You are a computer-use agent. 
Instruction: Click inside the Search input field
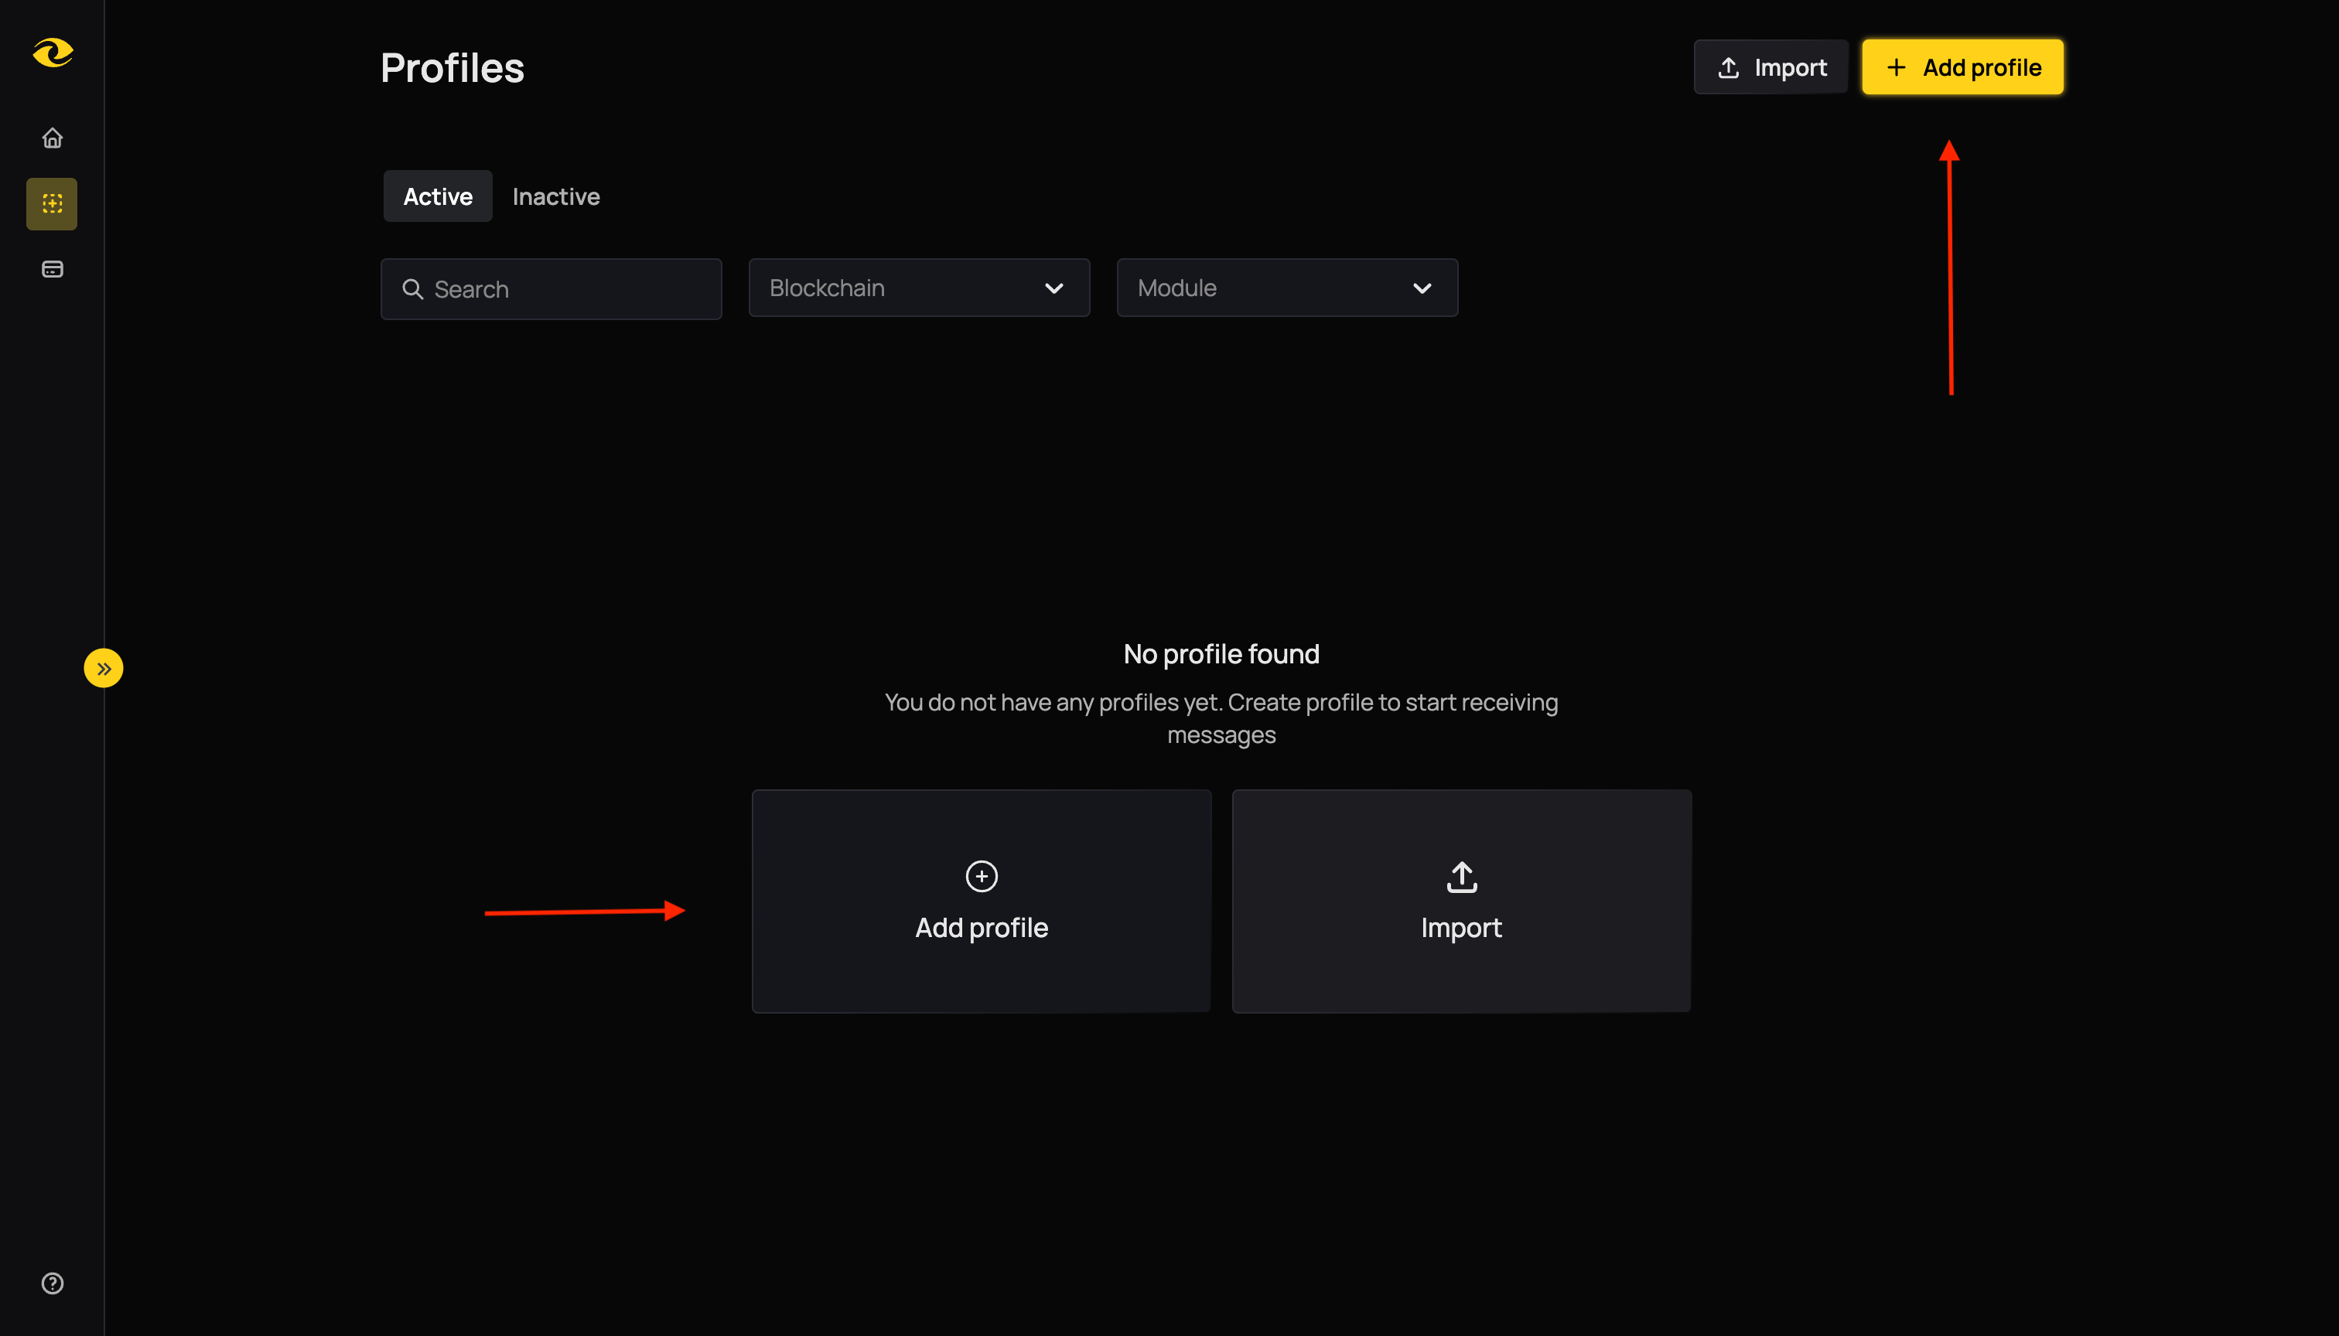tap(551, 288)
